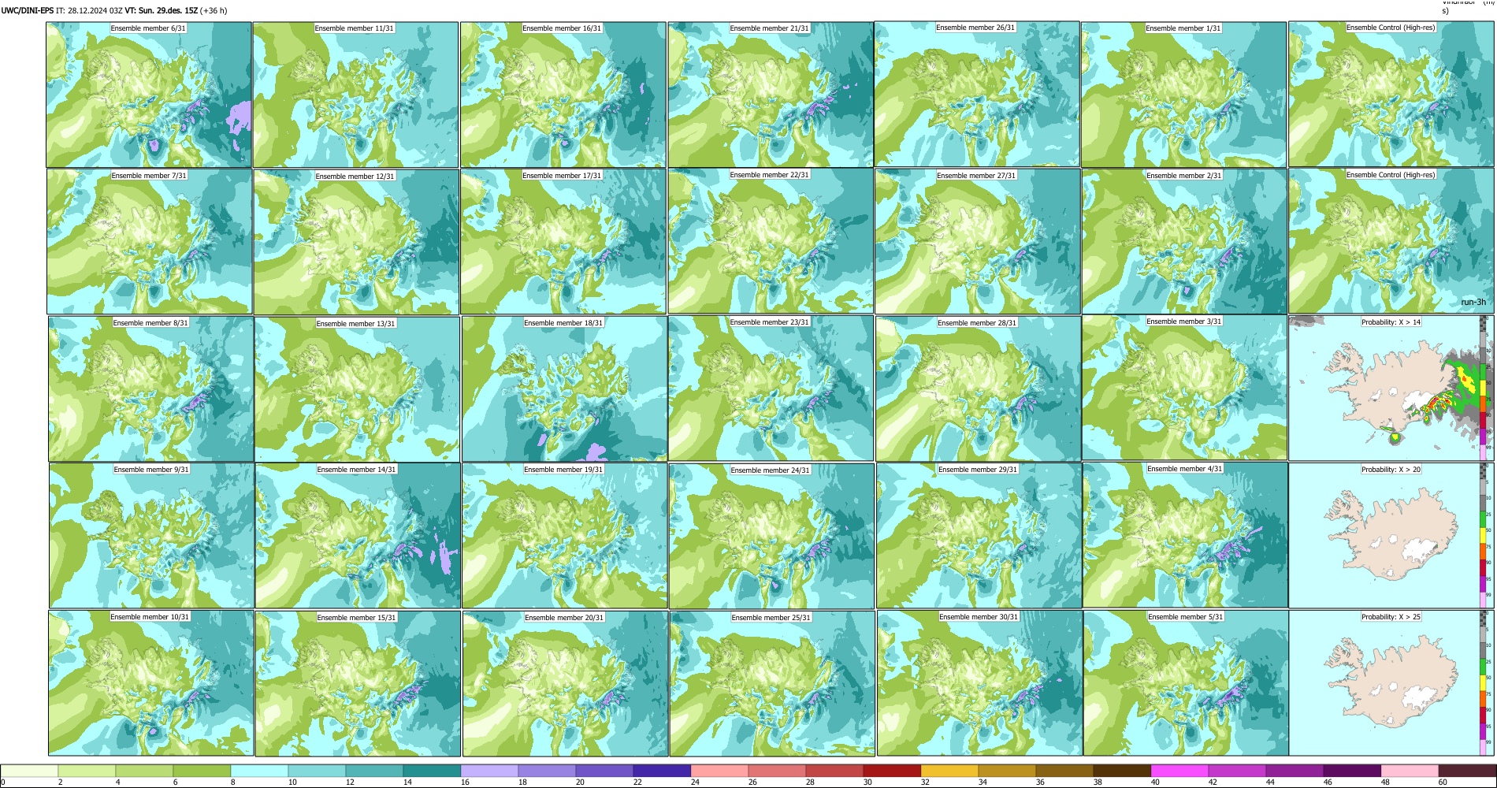
Task: Click the Ensemble member 3/31 map
Action: pos(1184,388)
